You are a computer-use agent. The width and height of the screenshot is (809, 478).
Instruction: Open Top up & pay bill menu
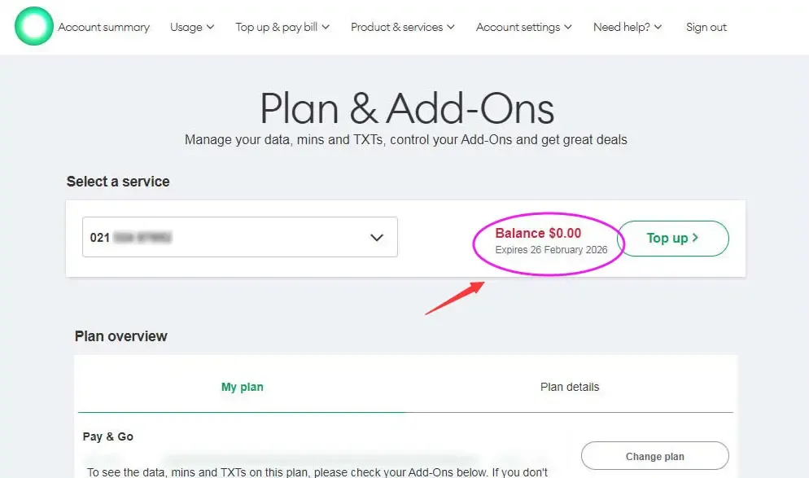(282, 27)
